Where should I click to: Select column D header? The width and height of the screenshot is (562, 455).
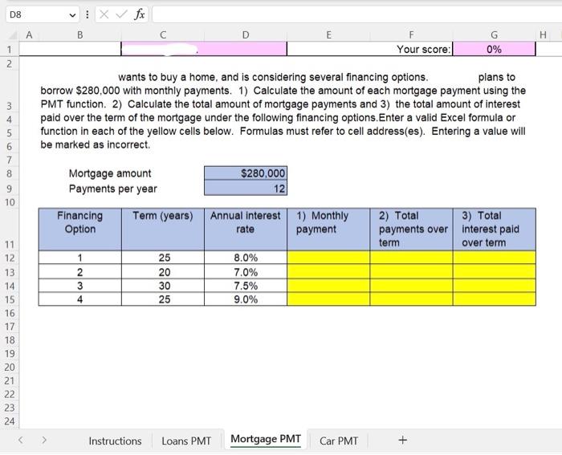pos(246,35)
